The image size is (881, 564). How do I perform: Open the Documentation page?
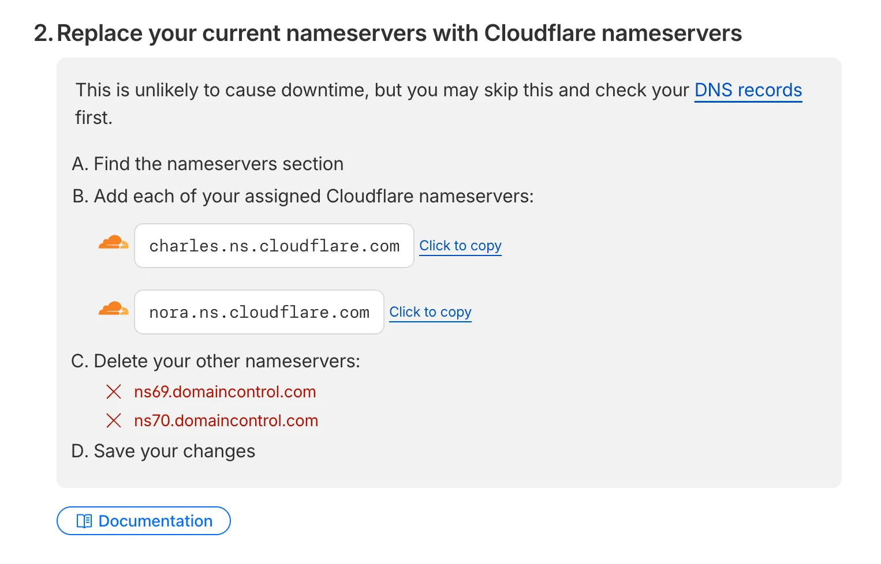click(x=143, y=521)
